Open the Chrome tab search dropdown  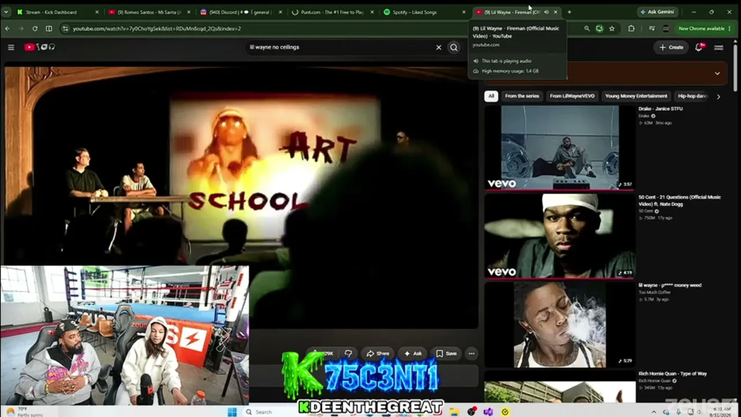[x=6, y=12]
